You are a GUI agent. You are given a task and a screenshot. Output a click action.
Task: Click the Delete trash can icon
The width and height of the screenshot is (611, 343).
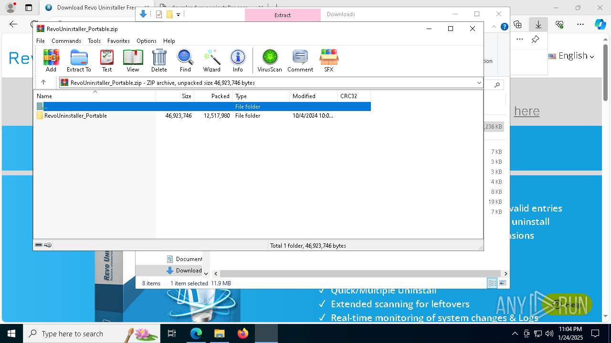point(159,61)
